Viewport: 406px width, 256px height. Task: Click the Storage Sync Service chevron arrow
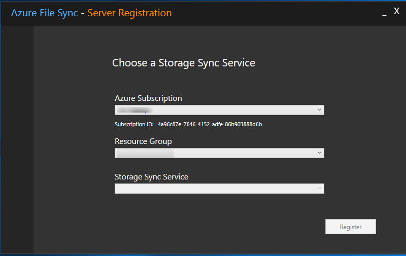[x=319, y=189]
